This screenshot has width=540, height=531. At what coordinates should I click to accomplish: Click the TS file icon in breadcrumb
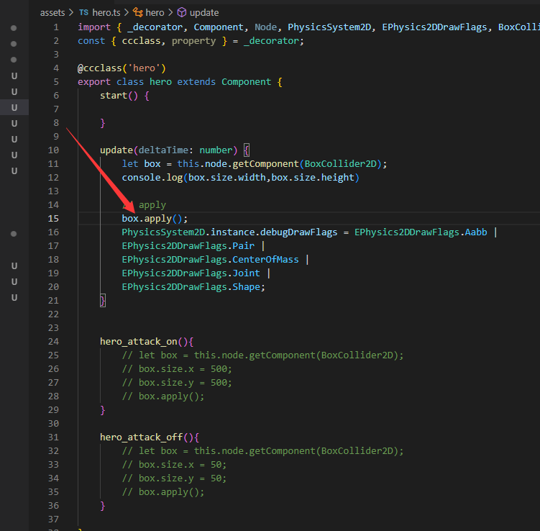[83, 13]
